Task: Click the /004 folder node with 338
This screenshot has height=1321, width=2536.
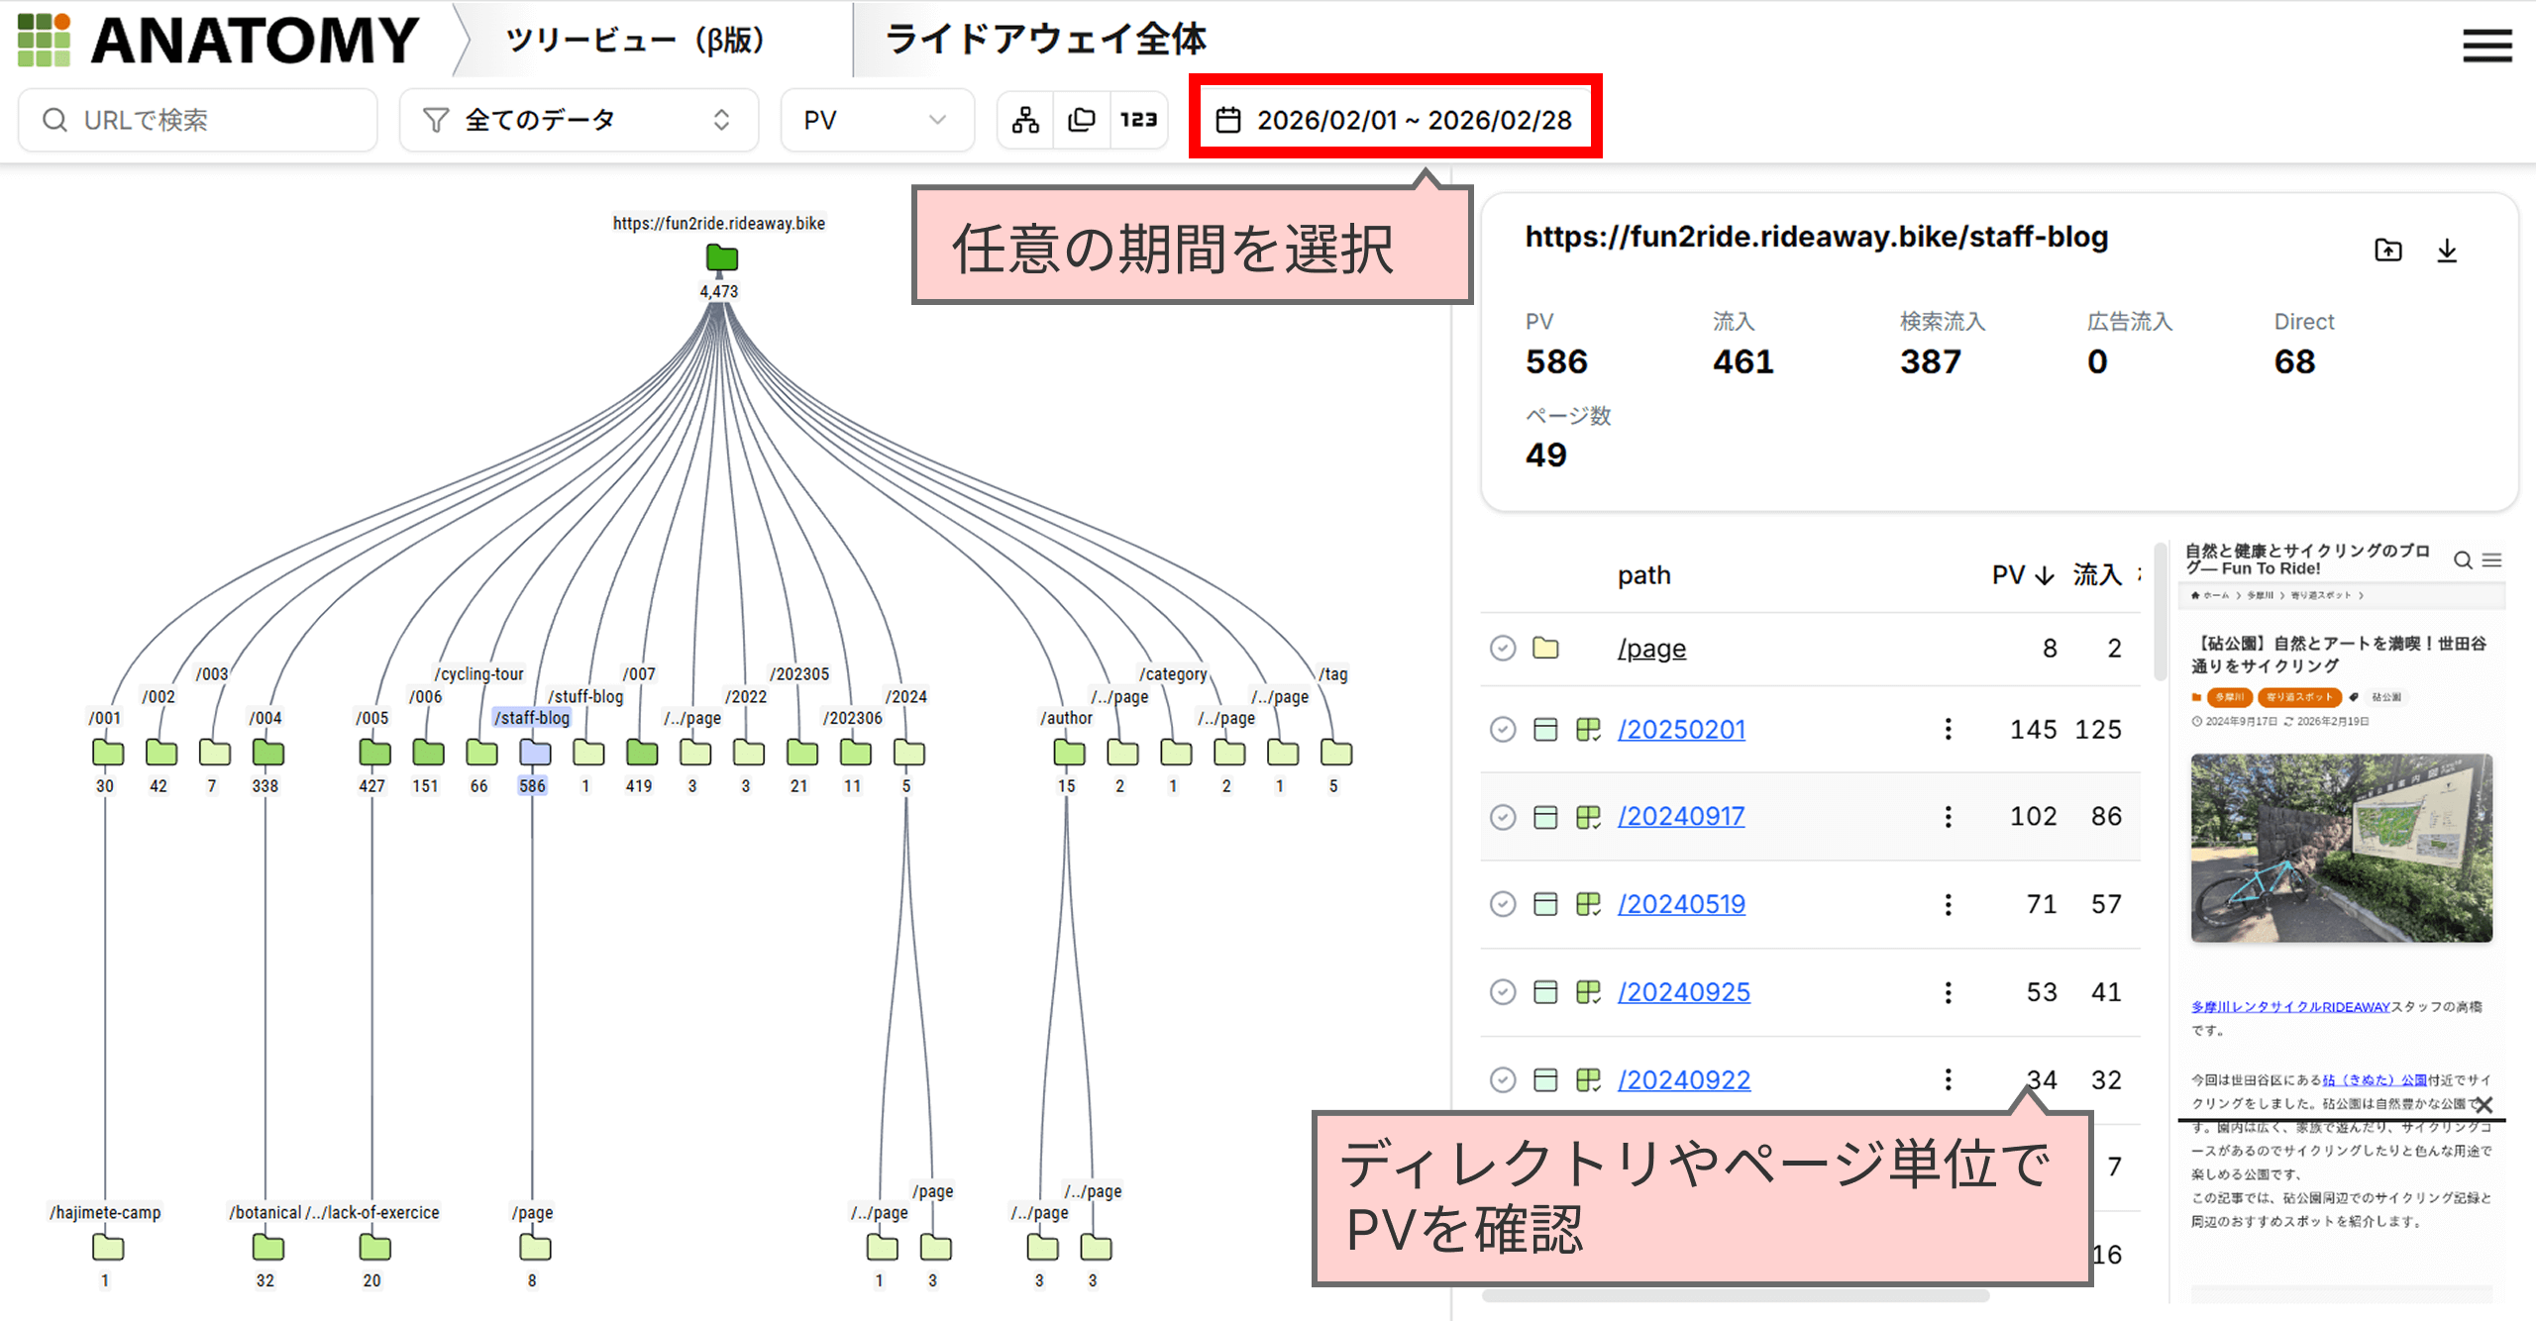Action: 266,754
